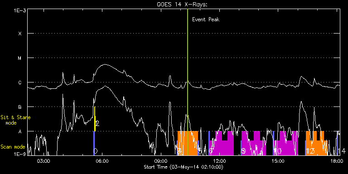Image resolution: width=348 pixels, height=174 pixels.
Task: Click the "Start Time (03-May-14 02:10:00)" caption
Action: click(184, 167)
